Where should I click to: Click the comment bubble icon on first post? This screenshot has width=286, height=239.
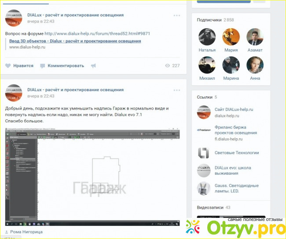pos(43,66)
